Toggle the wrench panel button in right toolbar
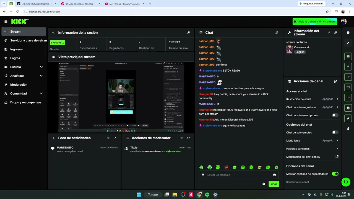The image size is (354, 199). point(348,118)
